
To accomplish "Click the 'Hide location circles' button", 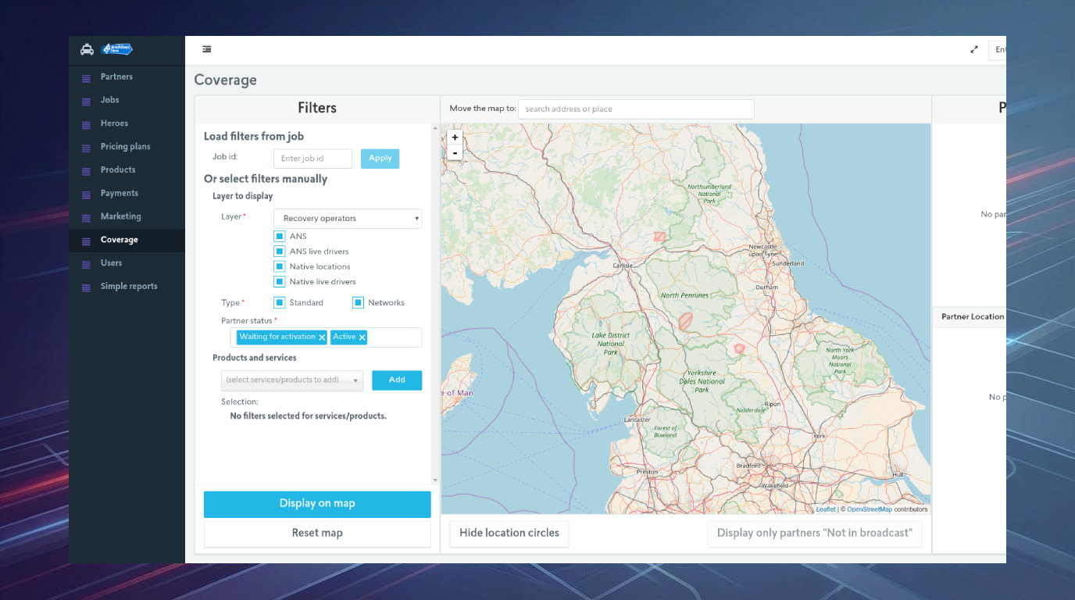I will [x=509, y=534].
